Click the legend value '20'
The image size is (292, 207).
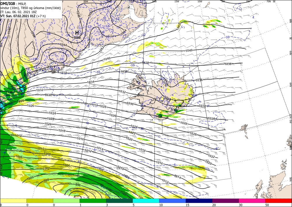tap(214, 205)
